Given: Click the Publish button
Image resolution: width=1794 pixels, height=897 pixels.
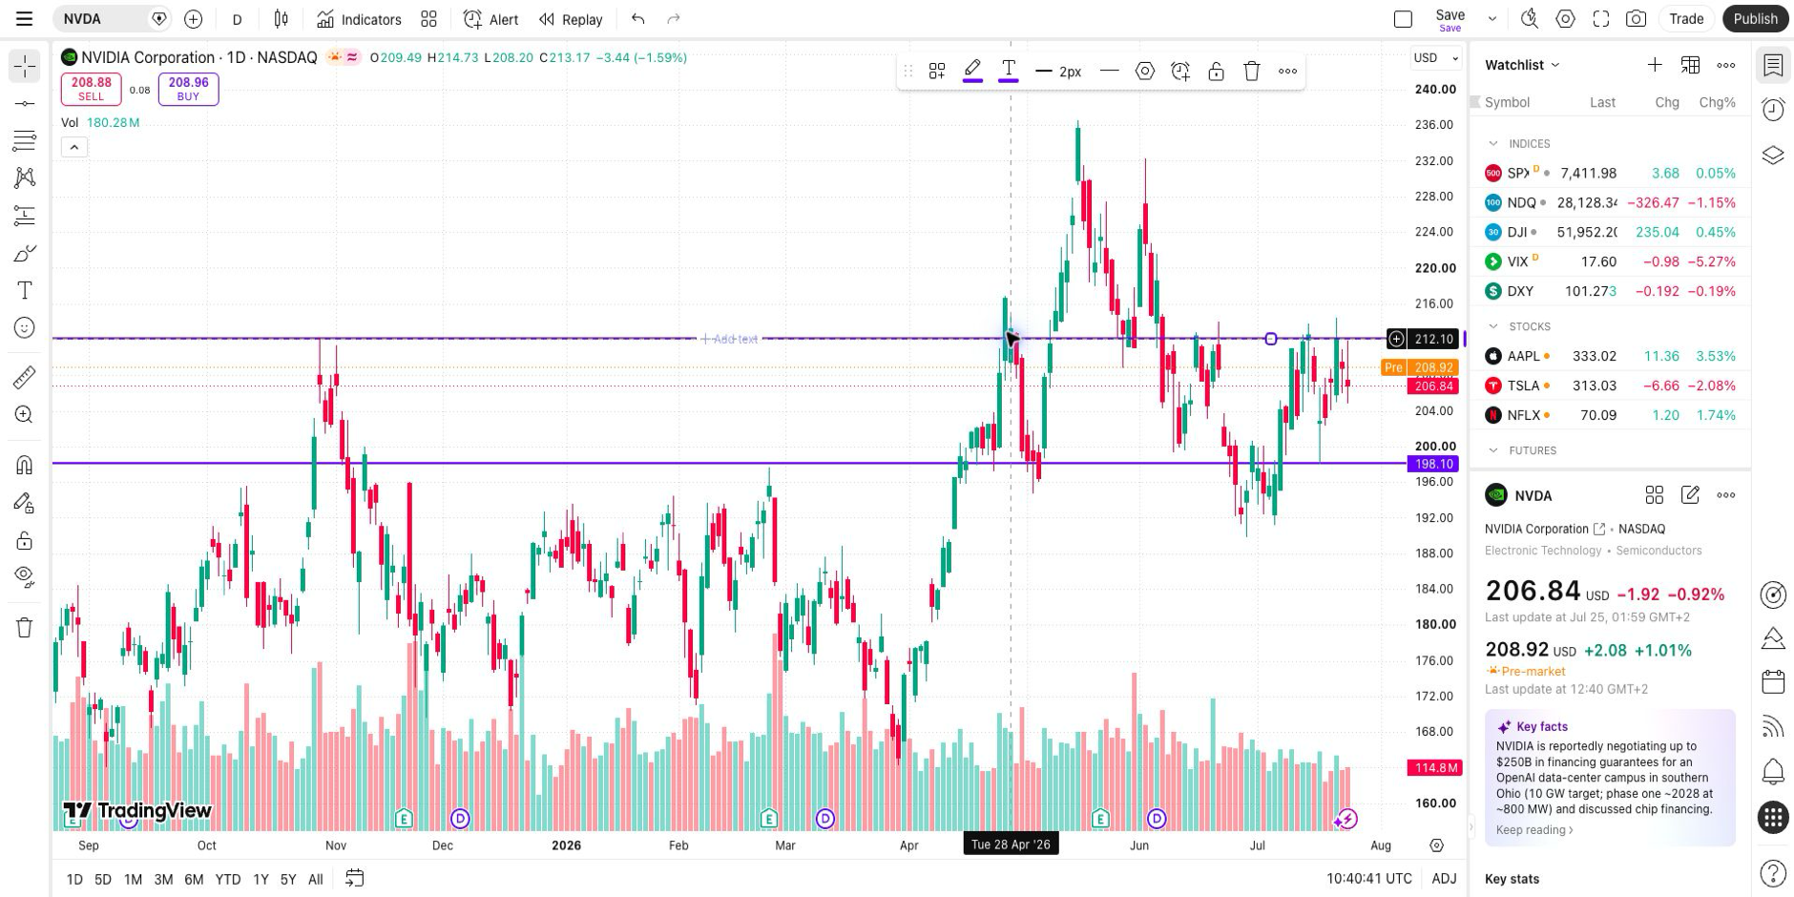Looking at the screenshot, I should click(x=1755, y=19).
